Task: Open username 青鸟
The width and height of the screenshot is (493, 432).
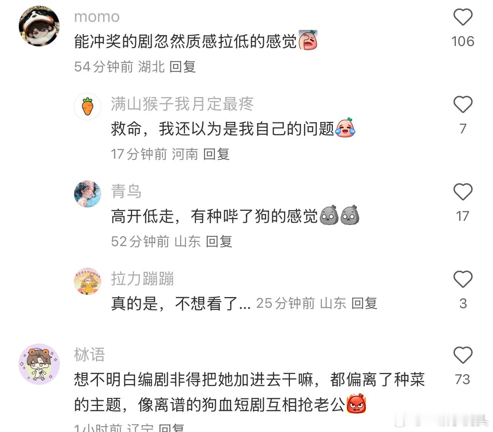Action: 126,191
